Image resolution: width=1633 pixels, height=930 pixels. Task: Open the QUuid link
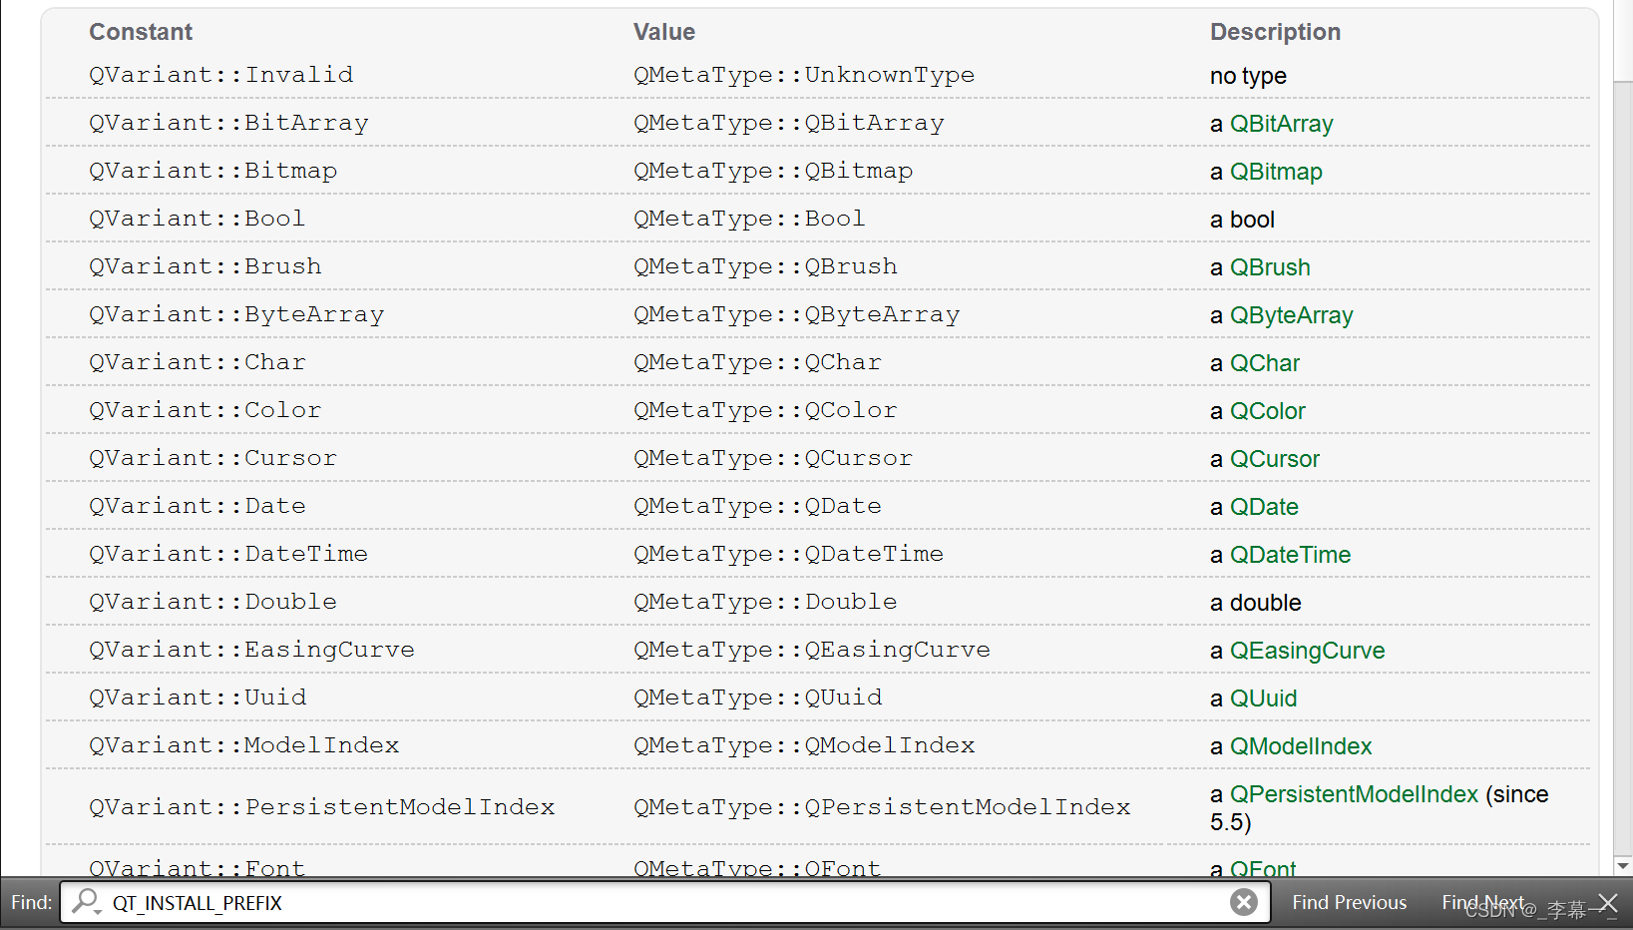pyautogui.click(x=1263, y=698)
